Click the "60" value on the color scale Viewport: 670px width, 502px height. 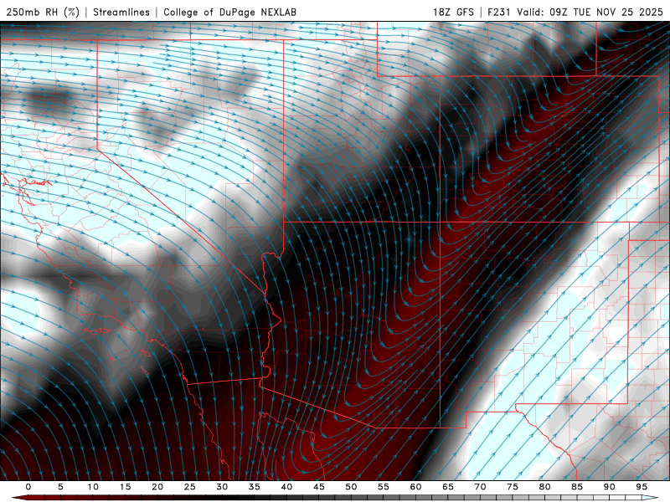tap(415, 487)
